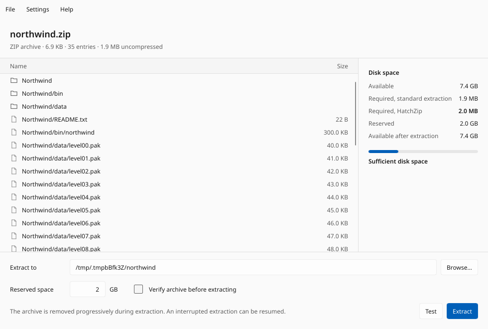Click the ZIP archive summary line
The height and width of the screenshot is (329, 488).
(x=86, y=47)
